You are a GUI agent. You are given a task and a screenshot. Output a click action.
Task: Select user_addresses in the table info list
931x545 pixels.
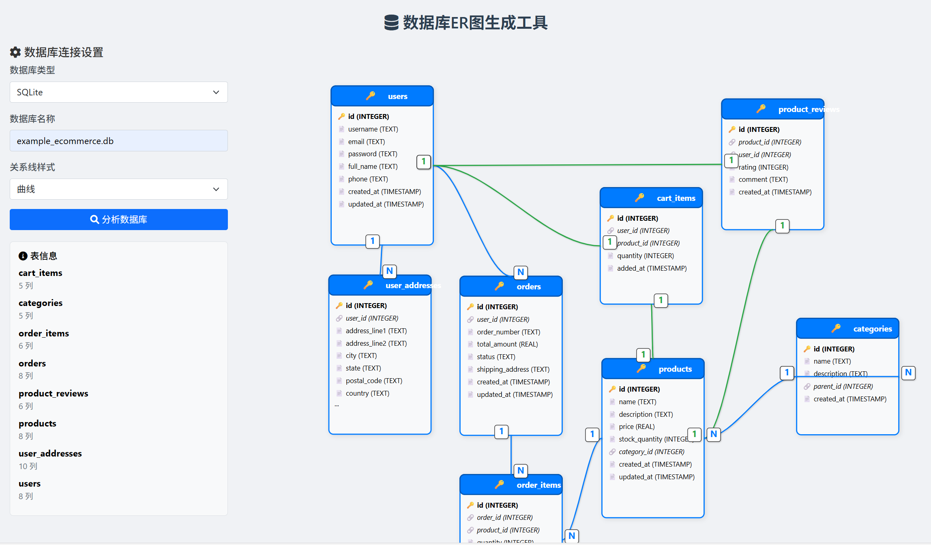pyautogui.click(x=50, y=454)
